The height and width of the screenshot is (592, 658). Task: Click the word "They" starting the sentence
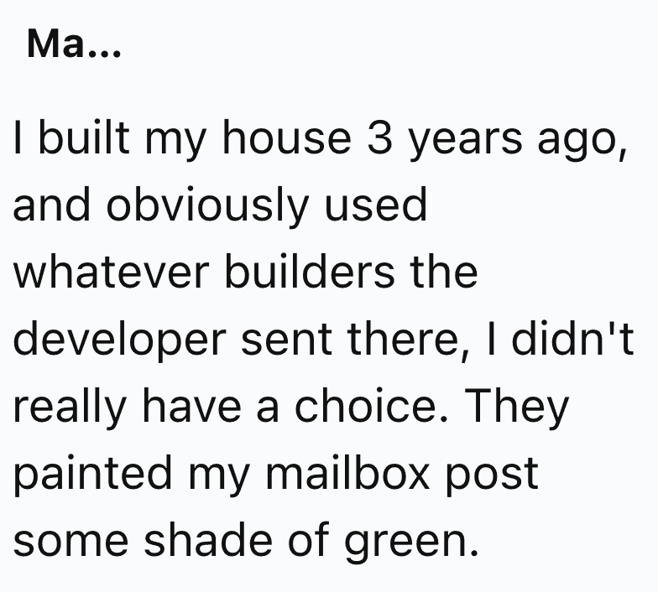(517, 408)
